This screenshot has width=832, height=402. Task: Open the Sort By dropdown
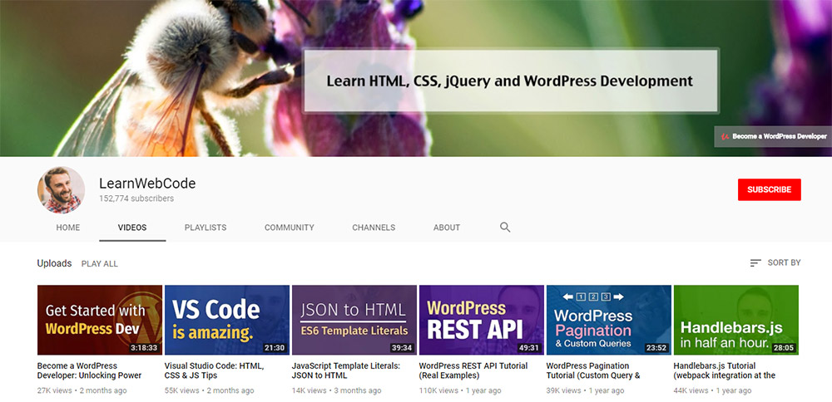tap(775, 262)
